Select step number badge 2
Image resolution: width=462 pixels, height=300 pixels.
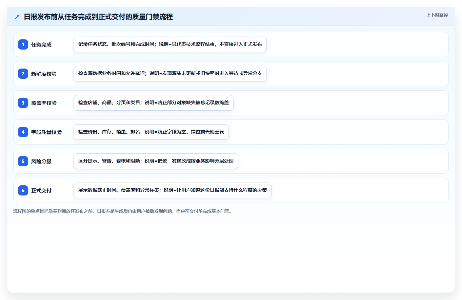(x=23, y=73)
